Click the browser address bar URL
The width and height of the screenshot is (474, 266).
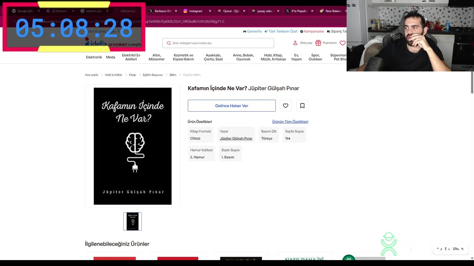[185, 21]
